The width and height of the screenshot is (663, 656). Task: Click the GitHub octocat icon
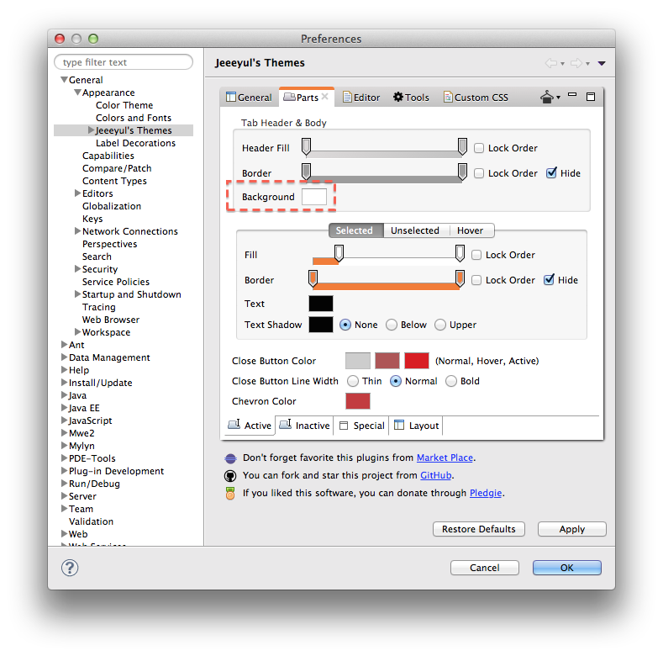click(x=230, y=475)
